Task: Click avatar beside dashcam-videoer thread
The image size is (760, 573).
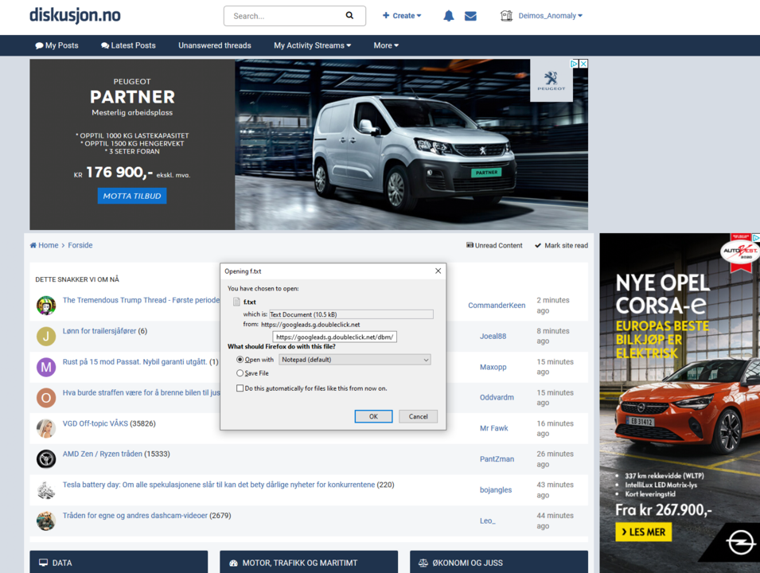Action: point(46,520)
